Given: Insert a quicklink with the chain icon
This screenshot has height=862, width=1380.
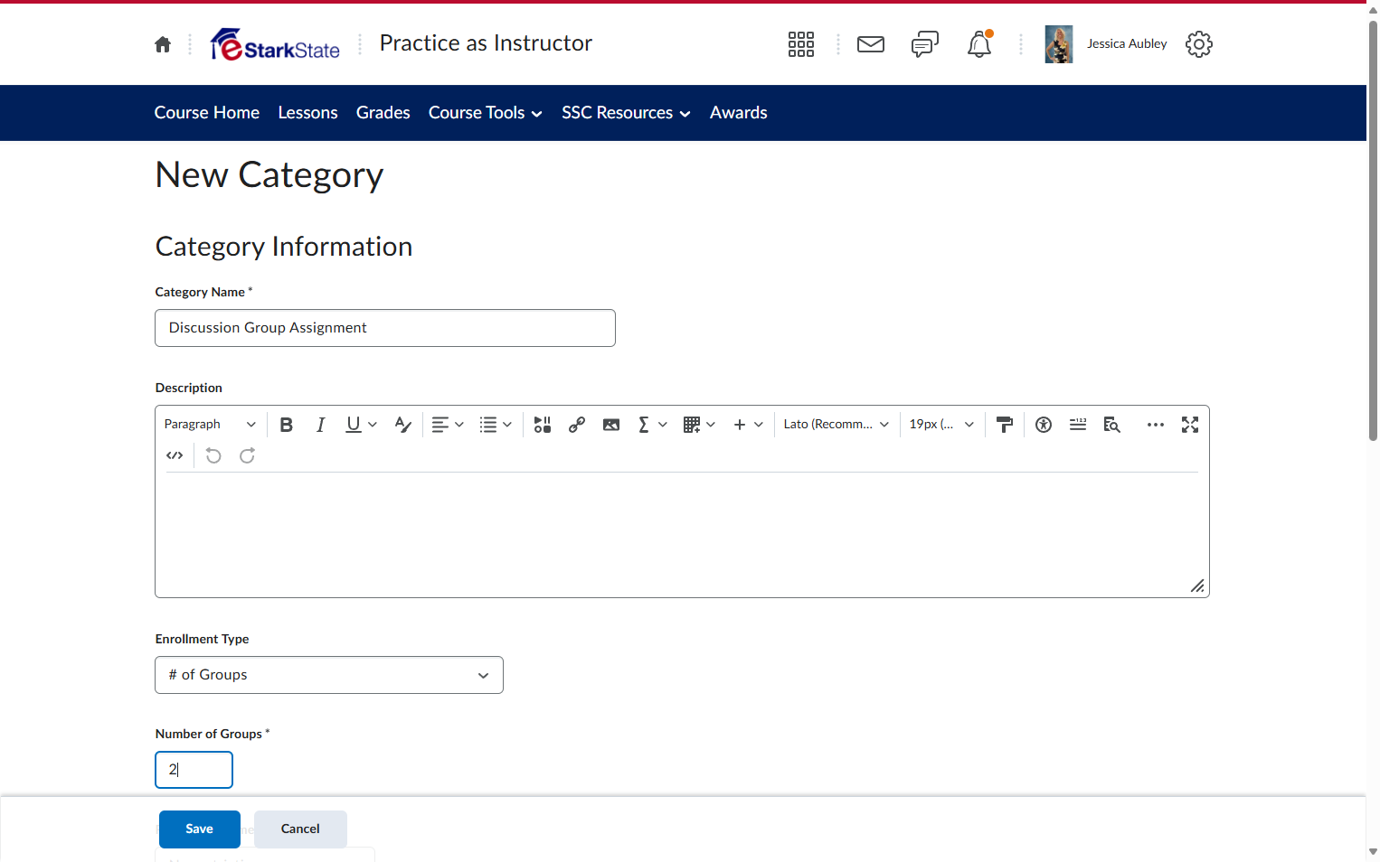Looking at the screenshot, I should [577, 425].
